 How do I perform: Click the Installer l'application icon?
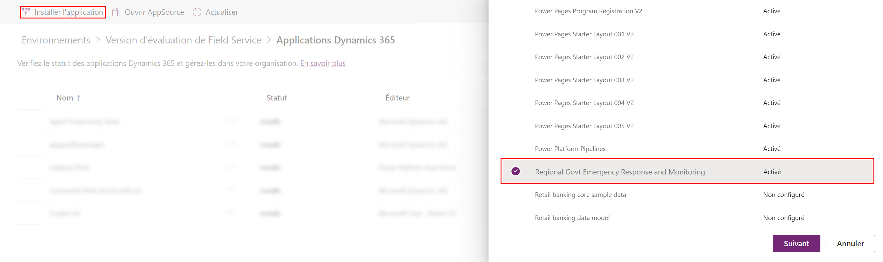pyautogui.click(x=26, y=12)
